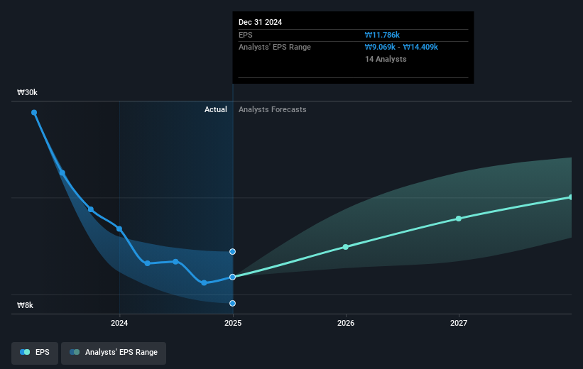Image resolution: width=583 pixels, height=369 pixels.
Task: Select the first EPS data point near ₩30k
Action: pyautogui.click(x=34, y=113)
